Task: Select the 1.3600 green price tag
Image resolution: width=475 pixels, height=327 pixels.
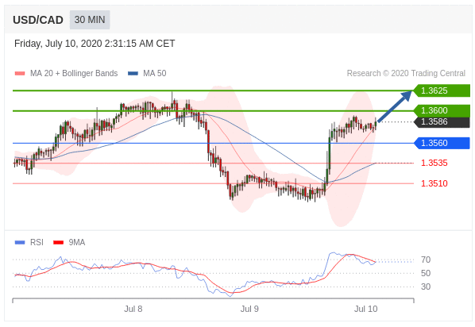Action: [x=442, y=110]
